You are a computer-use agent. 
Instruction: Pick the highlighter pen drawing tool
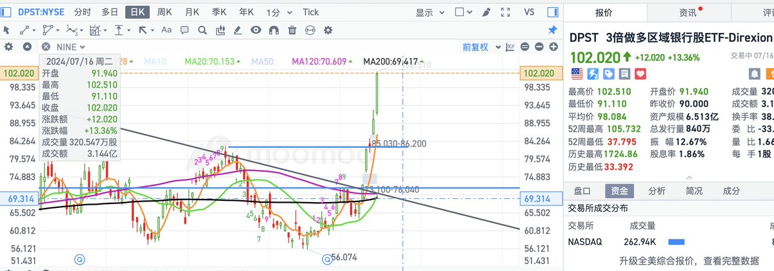pyautogui.click(x=238, y=30)
